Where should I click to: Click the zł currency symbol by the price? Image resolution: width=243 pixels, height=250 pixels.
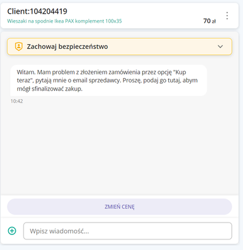pos(214,21)
